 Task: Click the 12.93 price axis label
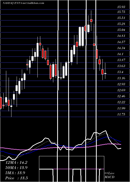(121, 84)
